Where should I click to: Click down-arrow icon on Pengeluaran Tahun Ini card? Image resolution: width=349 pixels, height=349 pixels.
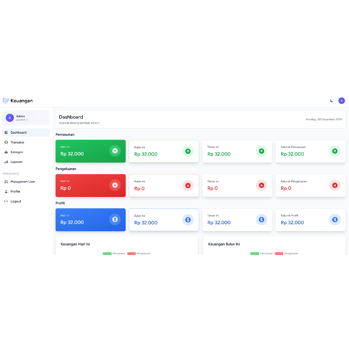point(261,185)
